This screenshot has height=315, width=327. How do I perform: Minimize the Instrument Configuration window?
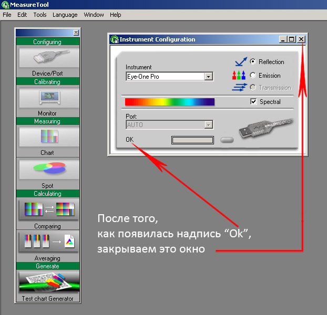click(283, 39)
